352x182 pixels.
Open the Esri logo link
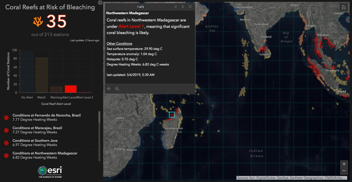tap(50, 172)
